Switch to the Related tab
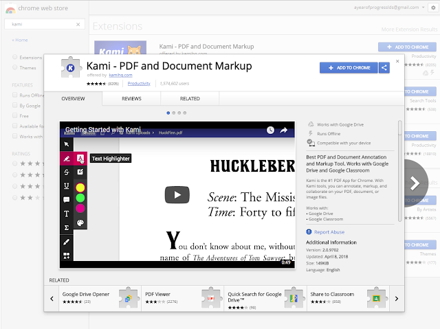The height and width of the screenshot is (329, 440). pos(190,99)
